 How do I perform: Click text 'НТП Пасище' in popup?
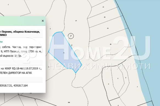(x=12, y=52)
